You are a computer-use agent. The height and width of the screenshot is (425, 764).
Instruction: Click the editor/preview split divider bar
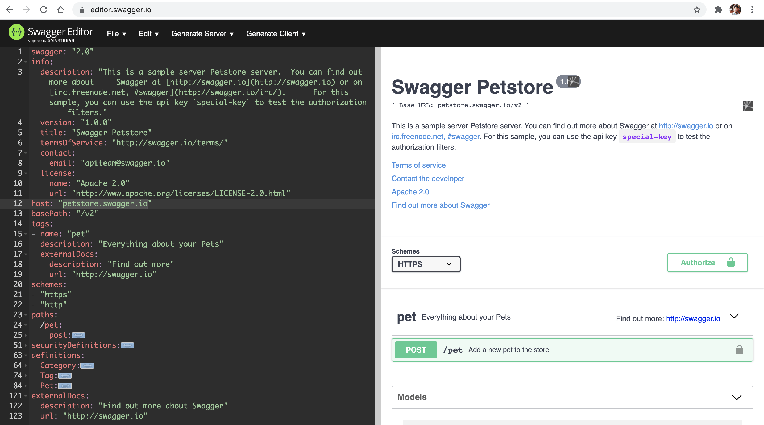point(378,236)
